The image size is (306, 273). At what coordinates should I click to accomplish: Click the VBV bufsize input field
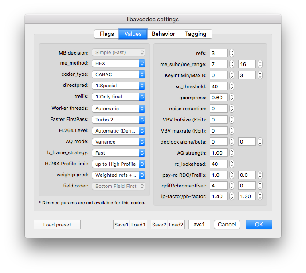click(219, 120)
